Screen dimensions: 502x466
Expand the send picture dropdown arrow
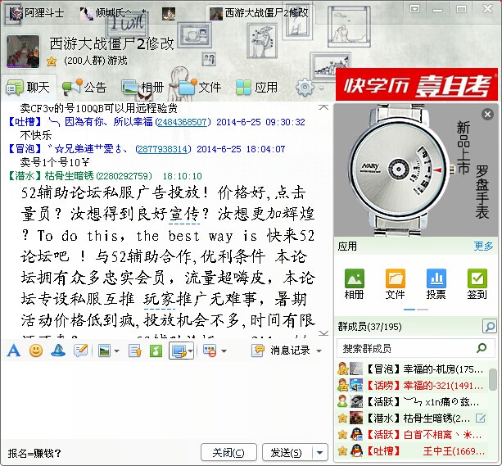[x=116, y=351]
